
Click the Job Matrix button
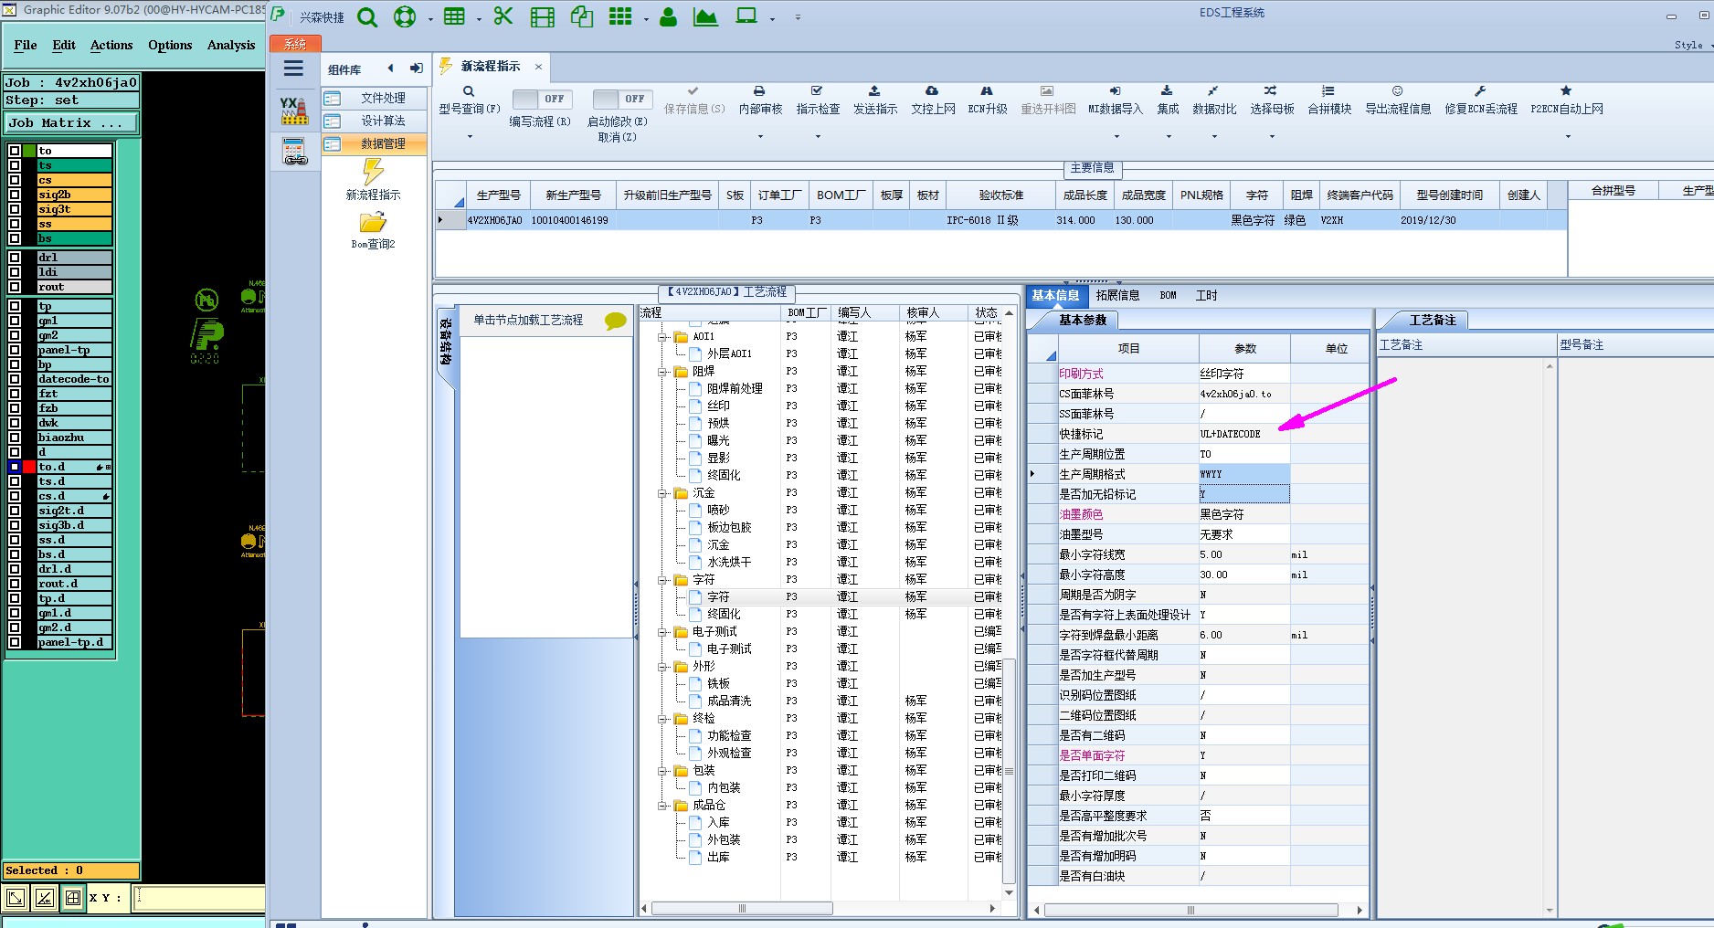pos(71,122)
